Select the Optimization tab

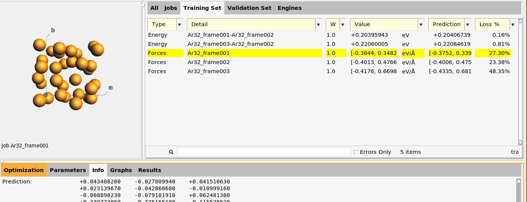click(x=24, y=170)
